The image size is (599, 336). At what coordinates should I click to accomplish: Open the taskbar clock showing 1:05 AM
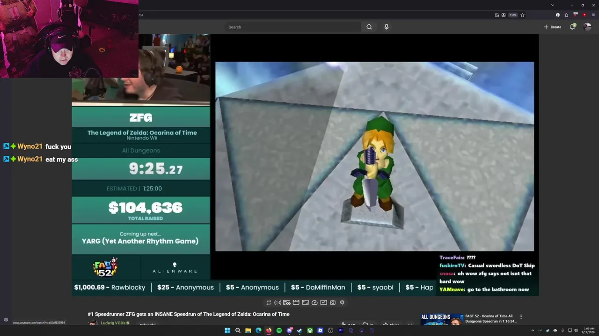589,330
